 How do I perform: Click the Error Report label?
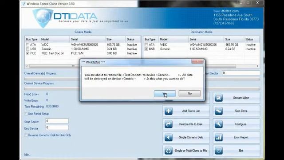pyautogui.click(x=241, y=137)
